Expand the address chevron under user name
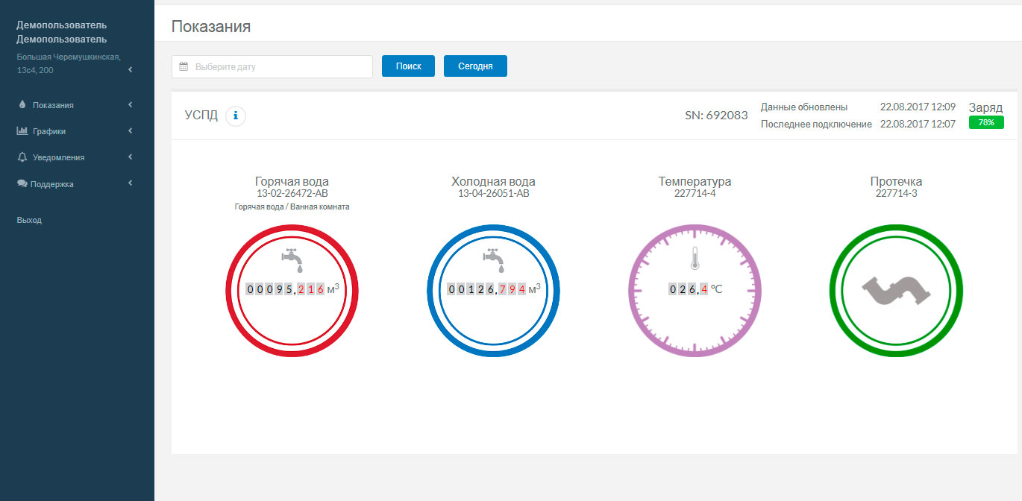Image resolution: width=1022 pixels, height=501 pixels. tap(131, 70)
